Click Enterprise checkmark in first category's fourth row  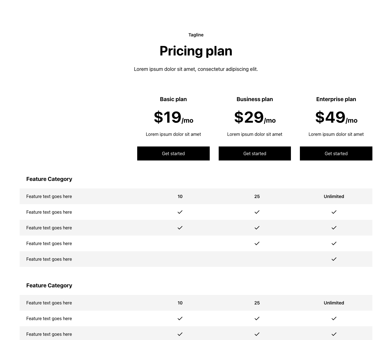click(x=334, y=243)
